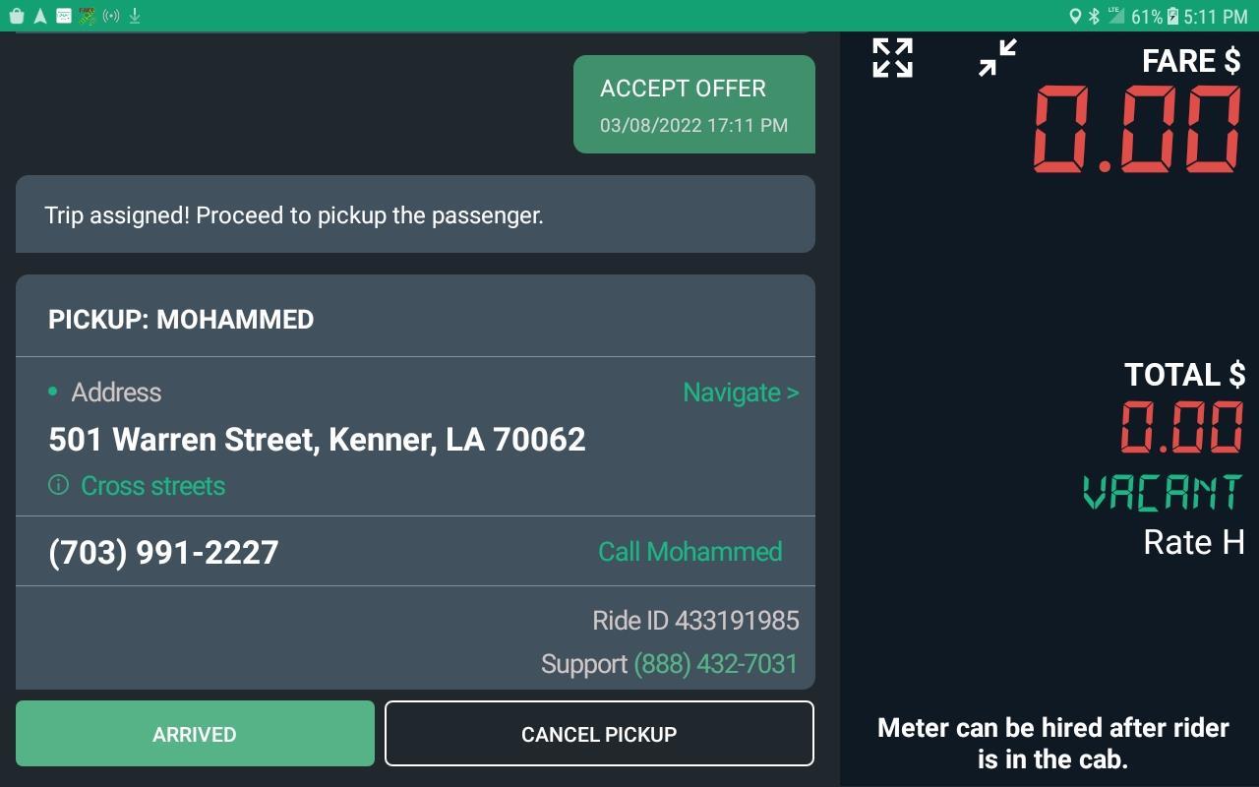Call Mohammed using the call link

(x=689, y=551)
